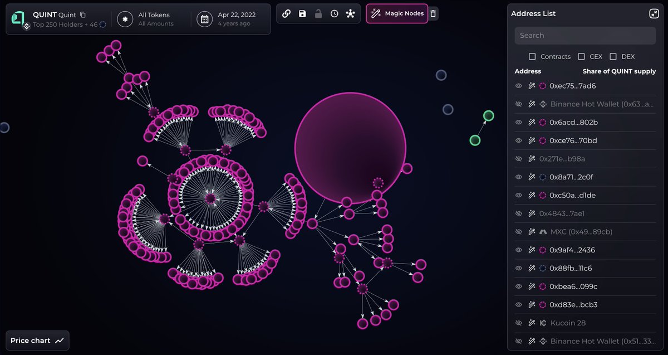Show the hidden MXC (0x49...89cb) address
The height and width of the screenshot is (355, 668).
(518, 232)
